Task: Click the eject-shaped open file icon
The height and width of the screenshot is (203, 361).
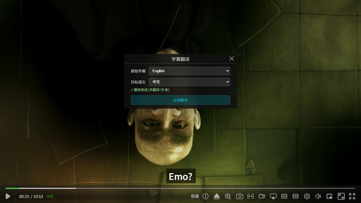Action: click(x=217, y=196)
